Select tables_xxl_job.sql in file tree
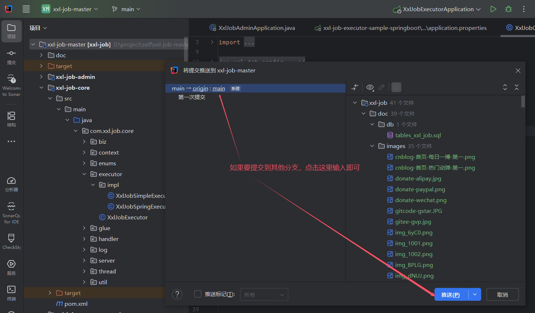 [418, 135]
